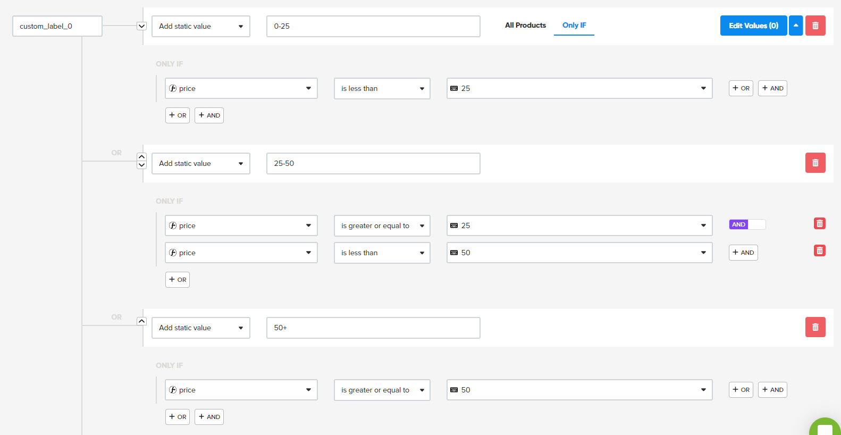The height and width of the screenshot is (435, 841).
Task: Delete the 50+ static value rule
Action: [x=815, y=327]
